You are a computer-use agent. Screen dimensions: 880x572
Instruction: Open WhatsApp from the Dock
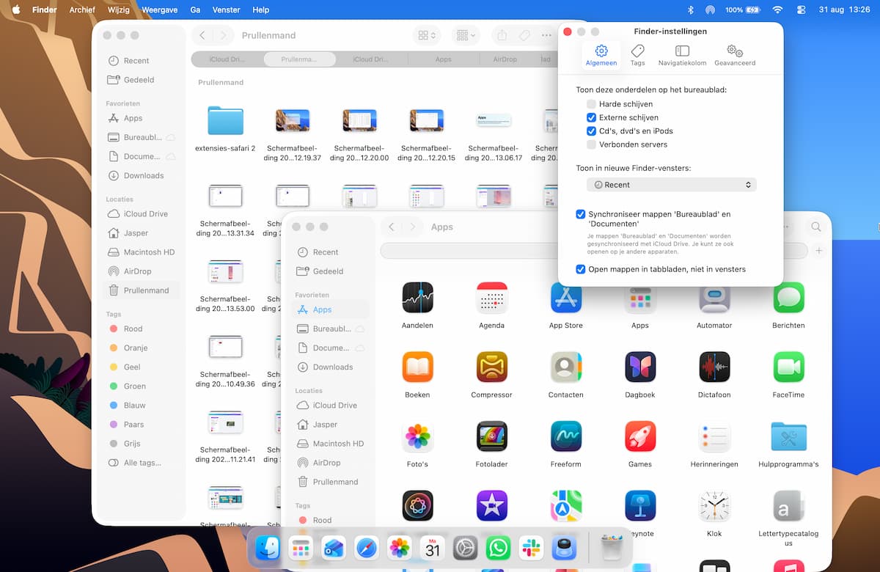[x=499, y=547]
